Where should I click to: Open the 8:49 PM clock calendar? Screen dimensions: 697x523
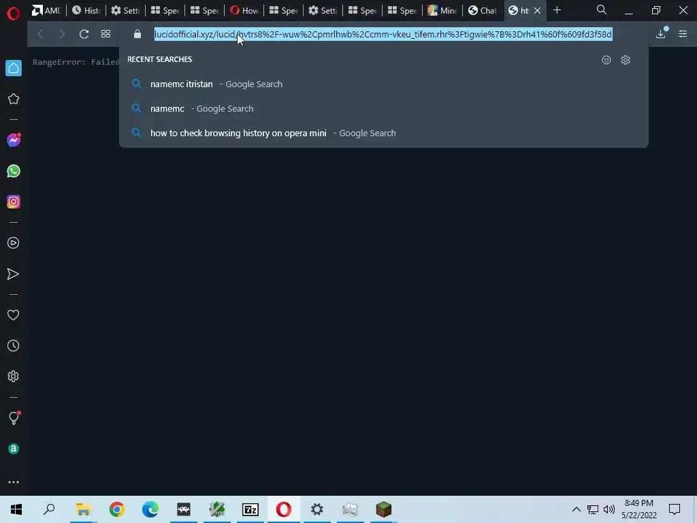pos(639,509)
